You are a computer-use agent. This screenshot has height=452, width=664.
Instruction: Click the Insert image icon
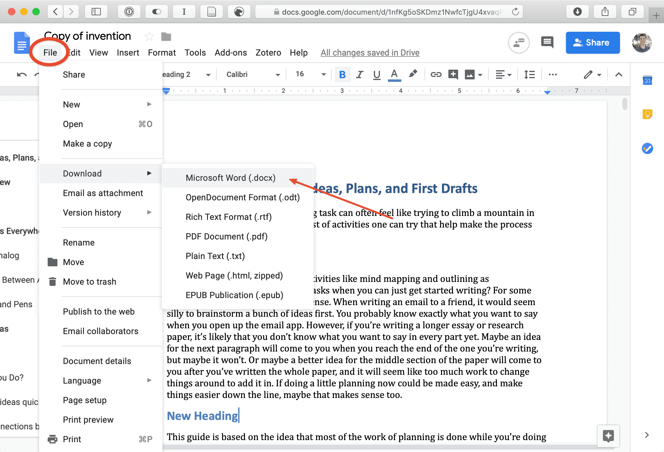(469, 75)
